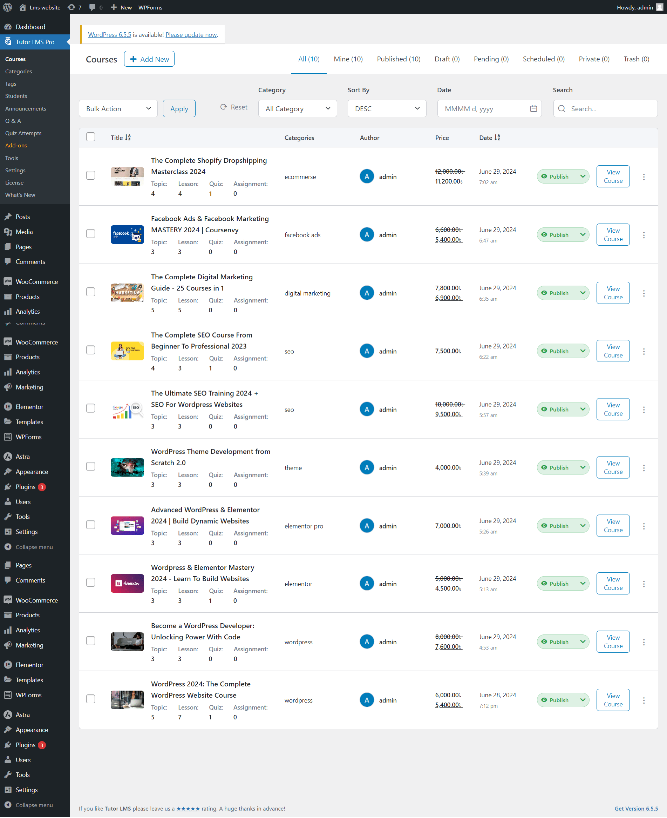Switch to the Mine (10) tab
The width and height of the screenshot is (667, 818).
coord(348,59)
